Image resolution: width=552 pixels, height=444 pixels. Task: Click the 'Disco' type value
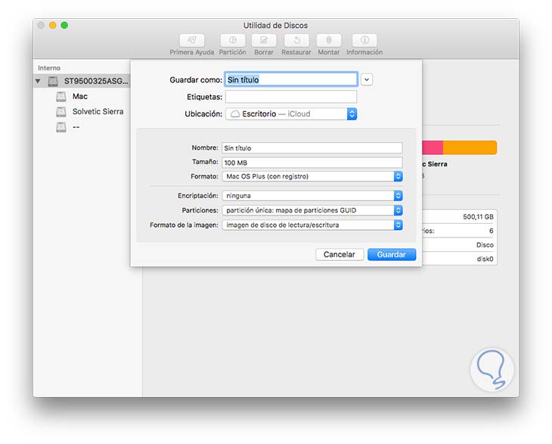(x=485, y=245)
